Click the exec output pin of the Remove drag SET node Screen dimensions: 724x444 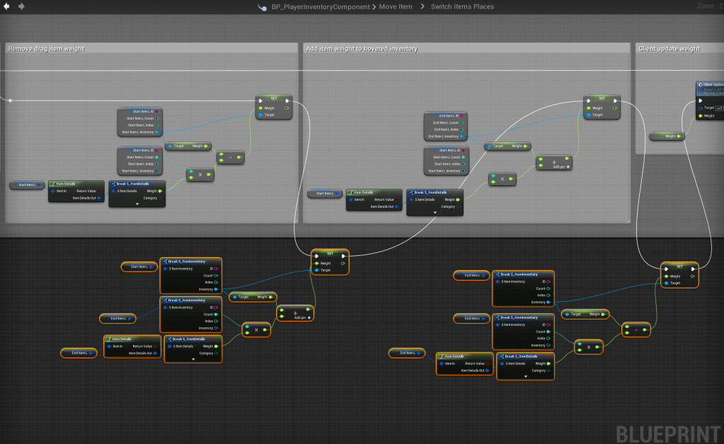pos(287,100)
